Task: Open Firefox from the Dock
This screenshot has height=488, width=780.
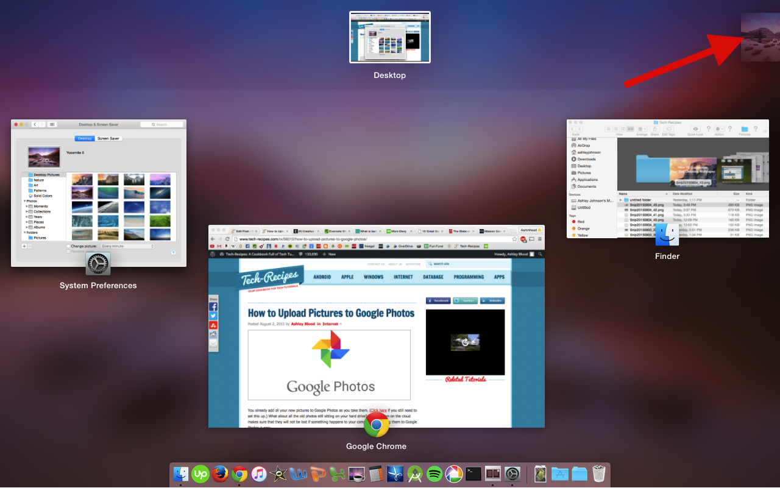Action: point(220,473)
